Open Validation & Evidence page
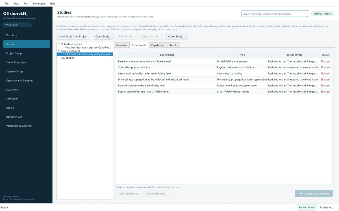 tap(27, 125)
